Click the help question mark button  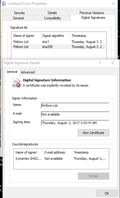[x=100, y=63]
